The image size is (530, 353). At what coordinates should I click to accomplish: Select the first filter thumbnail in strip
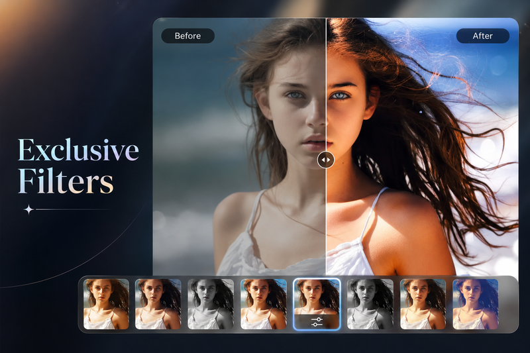tap(106, 304)
